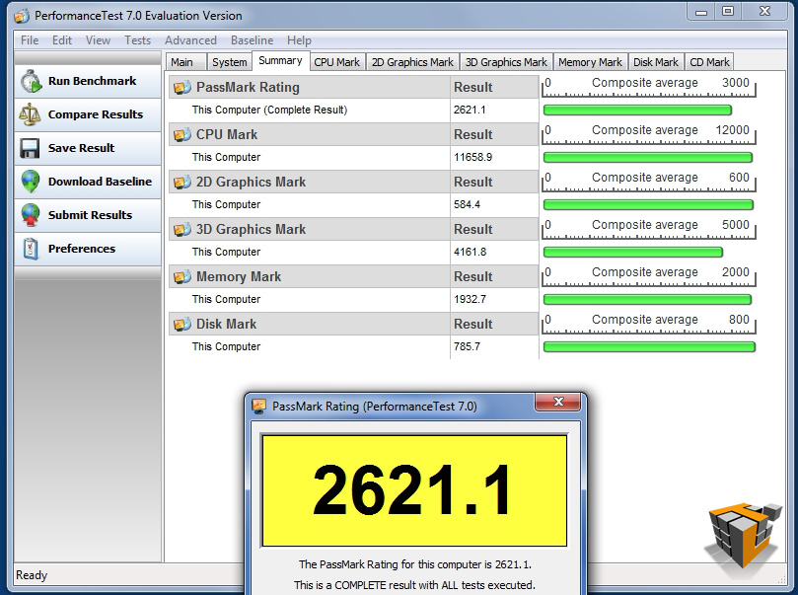Click the Preferences clipboard icon
This screenshot has height=595, width=798.
click(31, 249)
